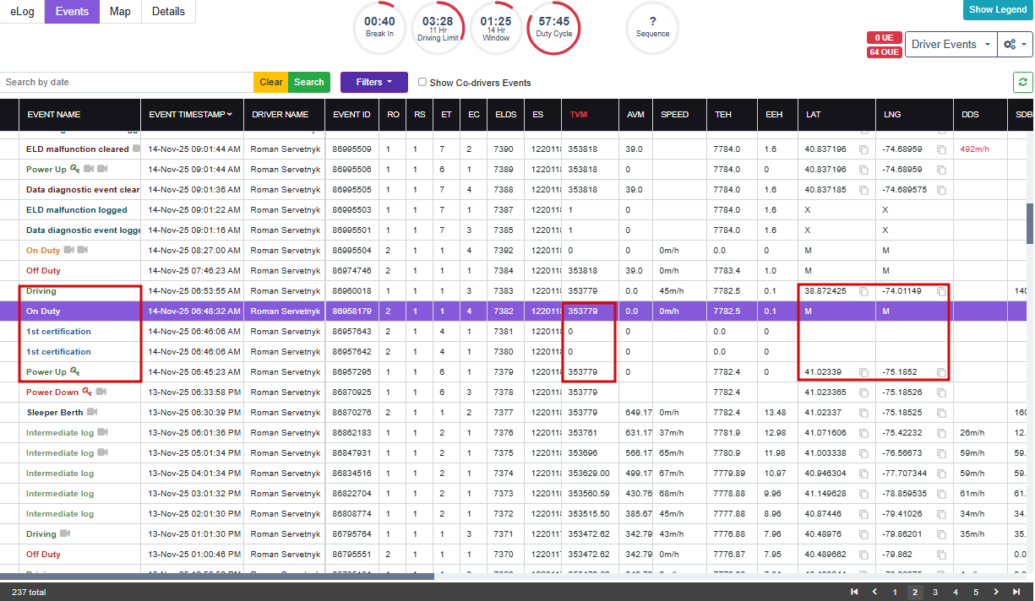Click the horizontal table scrollbar
Viewport: 1035px width, 601px height.
coord(217,577)
